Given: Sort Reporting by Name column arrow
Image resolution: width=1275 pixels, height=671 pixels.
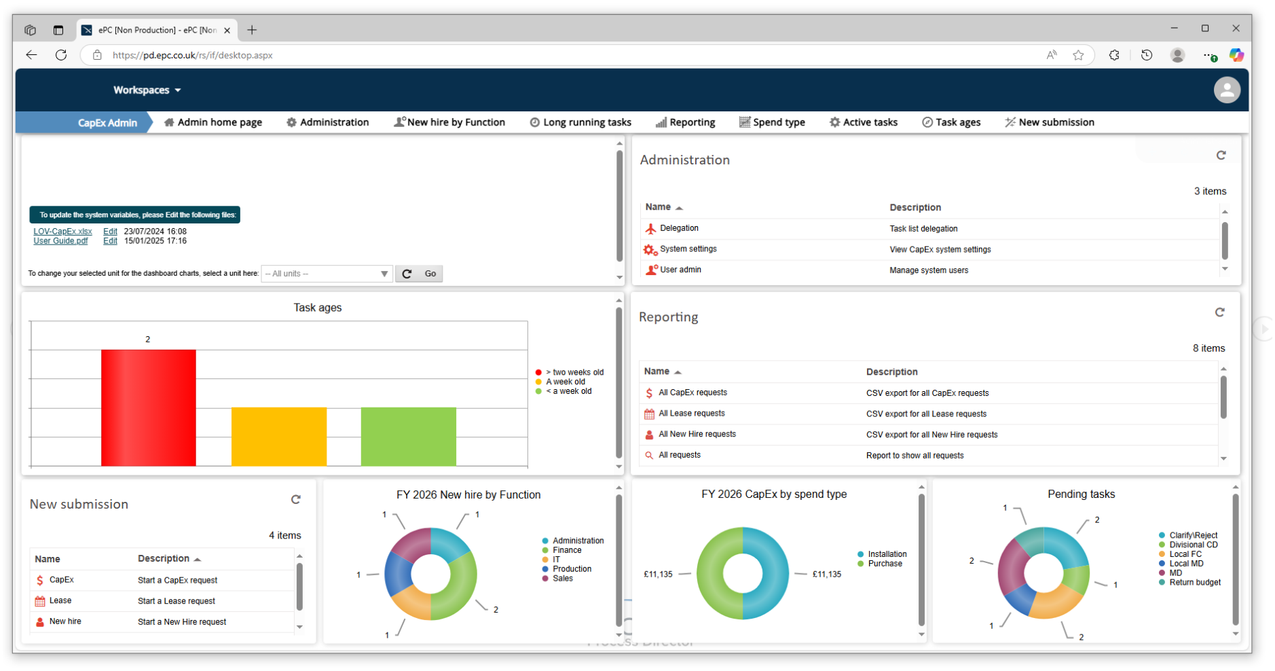Looking at the screenshot, I should click(678, 371).
